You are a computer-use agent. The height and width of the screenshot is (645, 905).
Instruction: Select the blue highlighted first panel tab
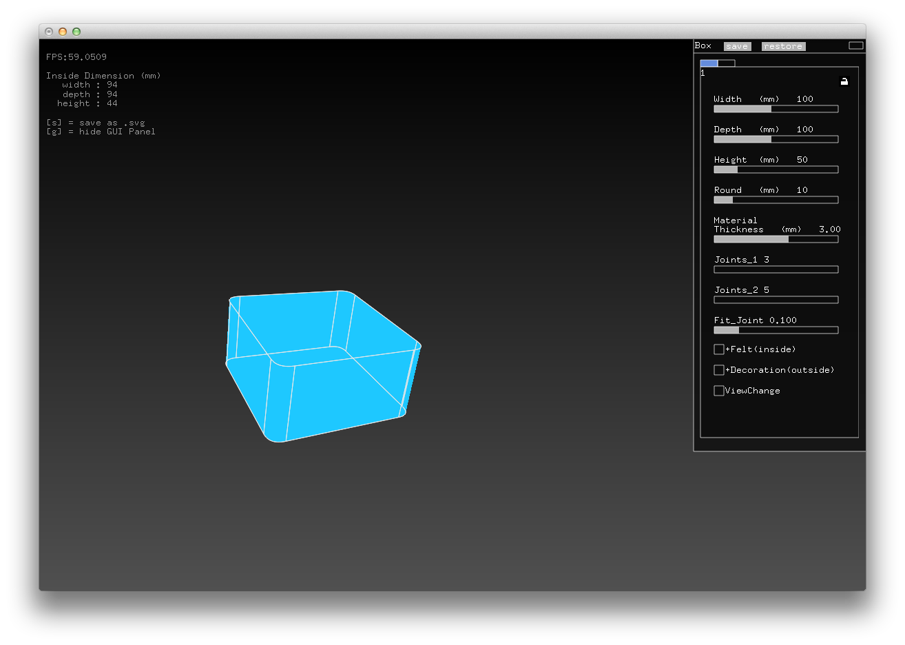(709, 63)
